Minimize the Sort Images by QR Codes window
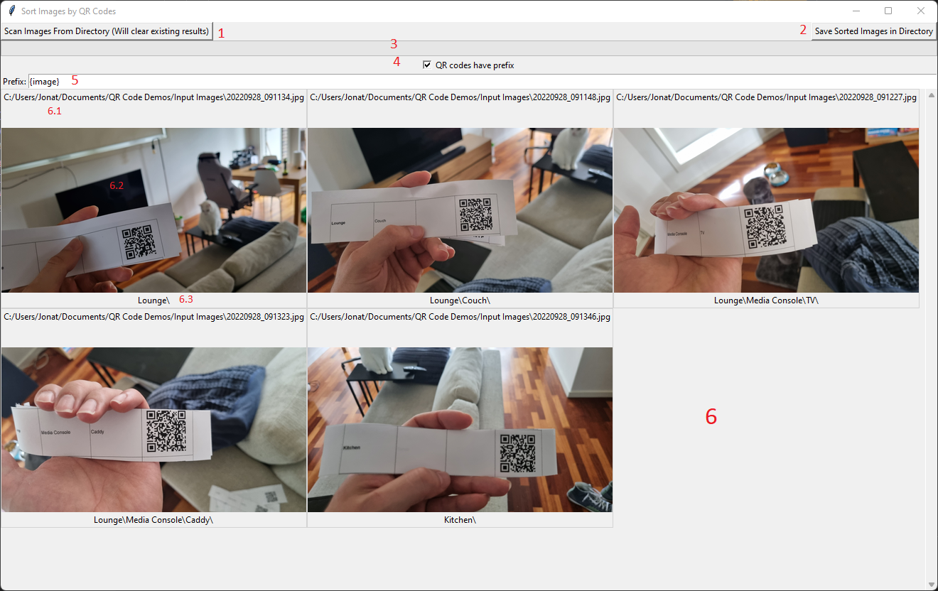This screenshot has width=938, height=591. tap(856, 11)
